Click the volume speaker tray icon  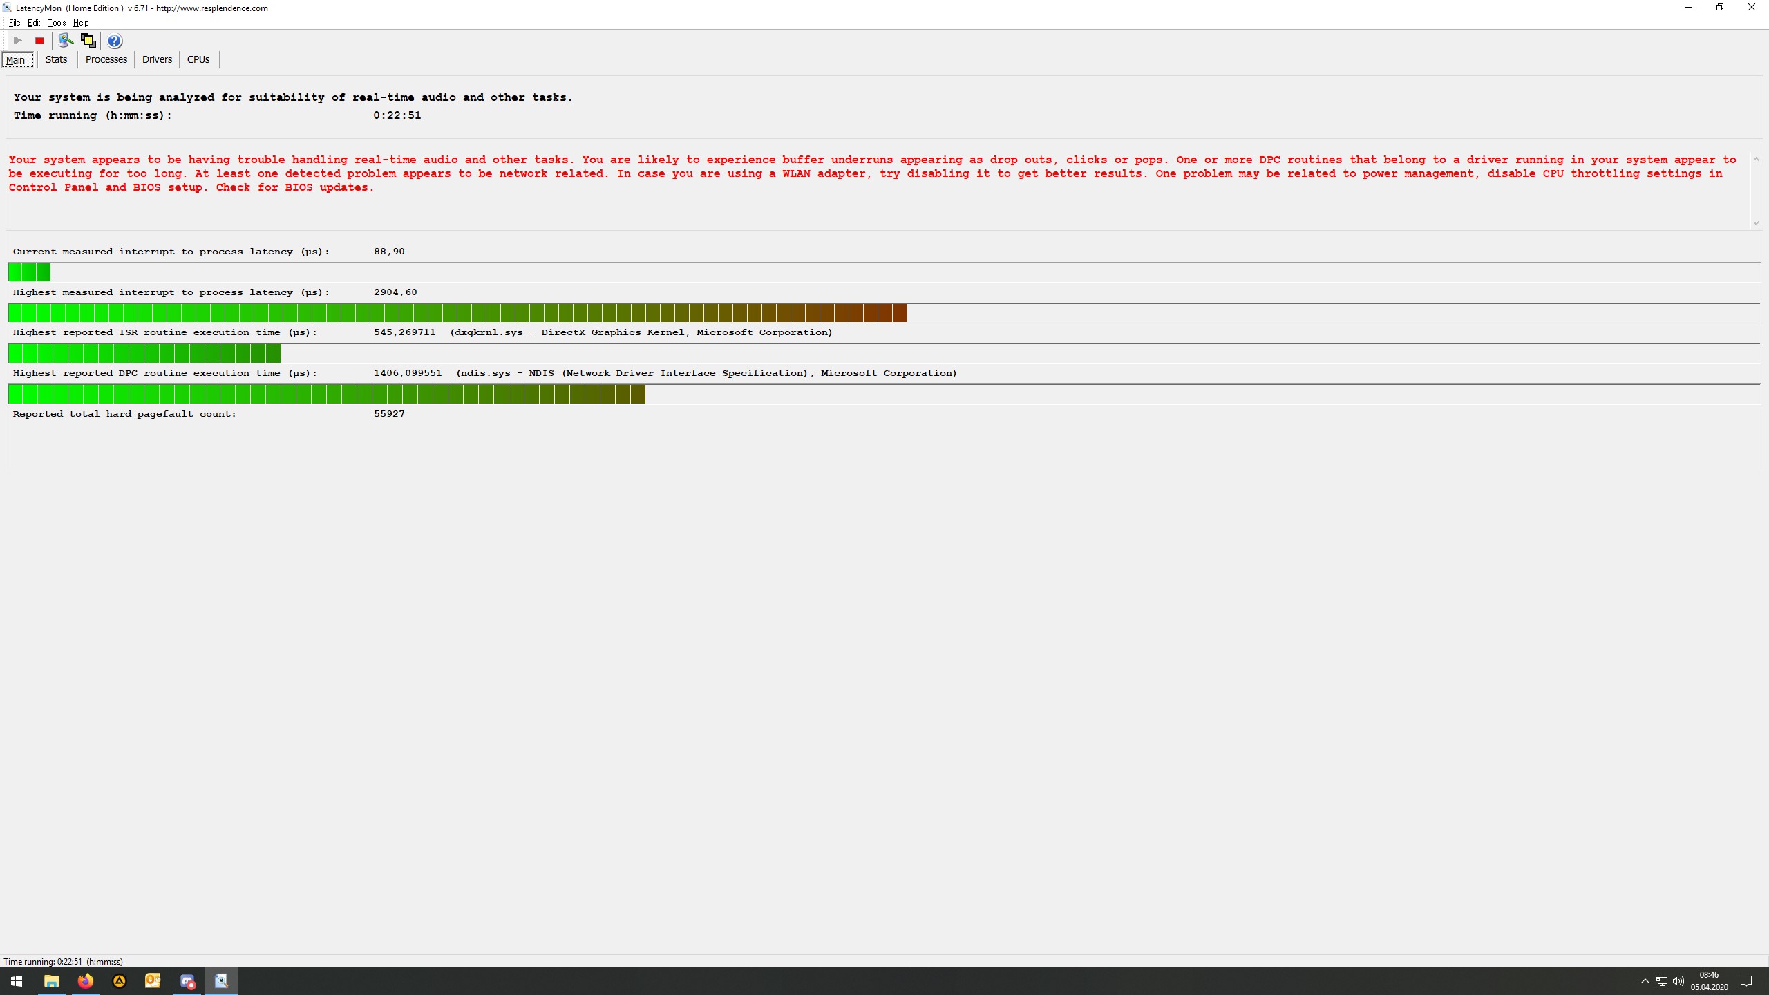1678,981
